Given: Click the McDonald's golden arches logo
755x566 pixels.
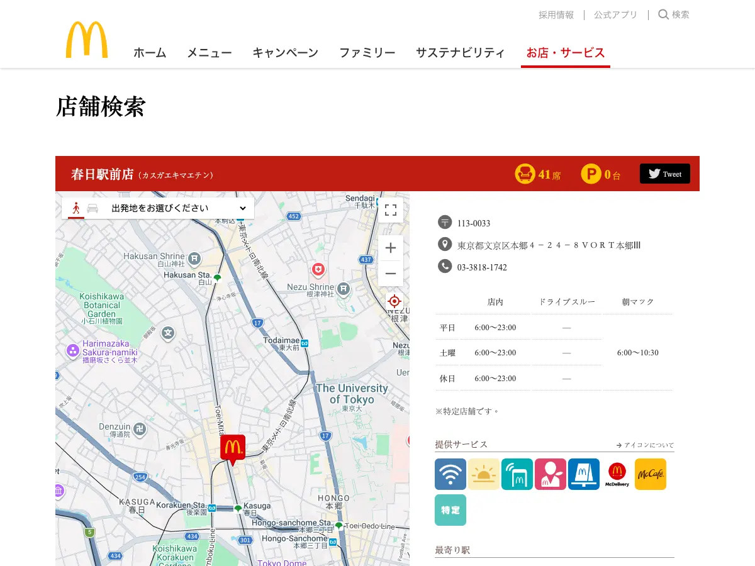Looking at the screenshot, I should pos(87,40).
